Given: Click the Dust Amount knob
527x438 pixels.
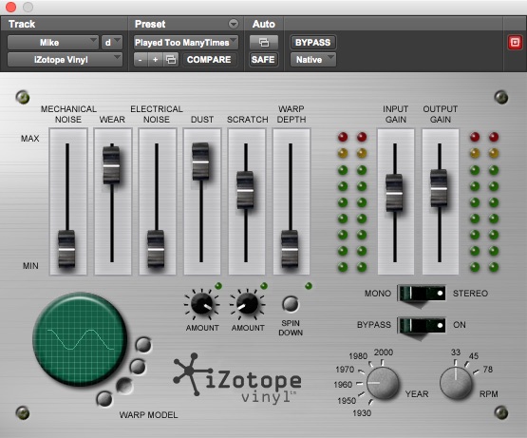Looking at the screenshot, I should 201,303.
